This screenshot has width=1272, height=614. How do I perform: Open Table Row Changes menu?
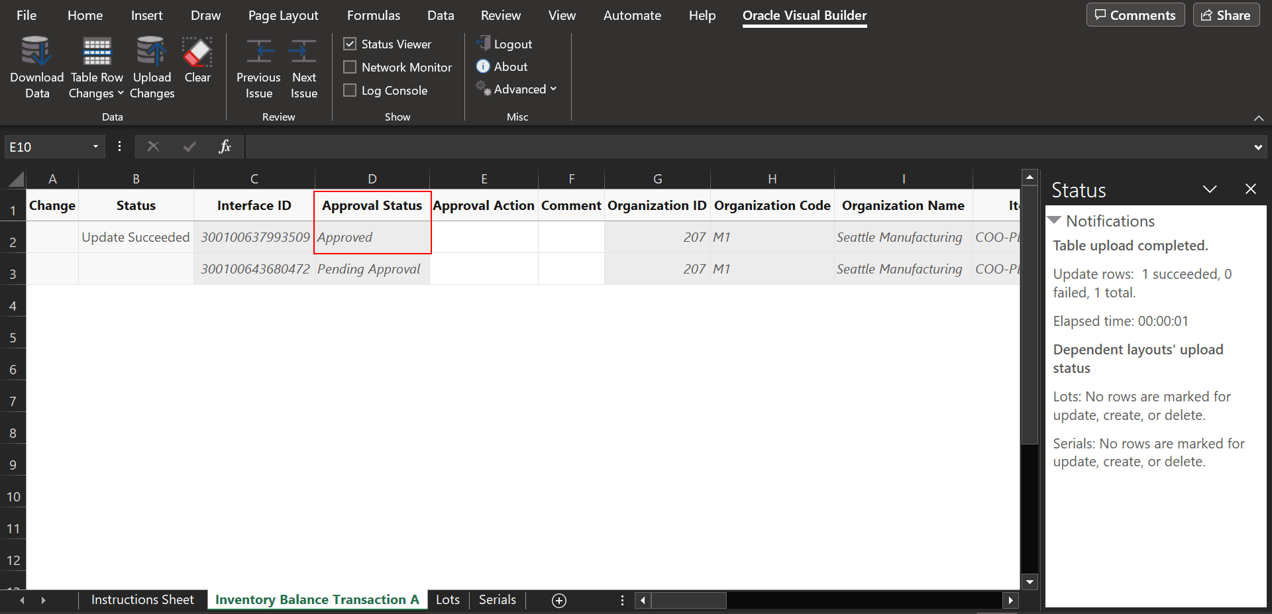coord(97,68)
